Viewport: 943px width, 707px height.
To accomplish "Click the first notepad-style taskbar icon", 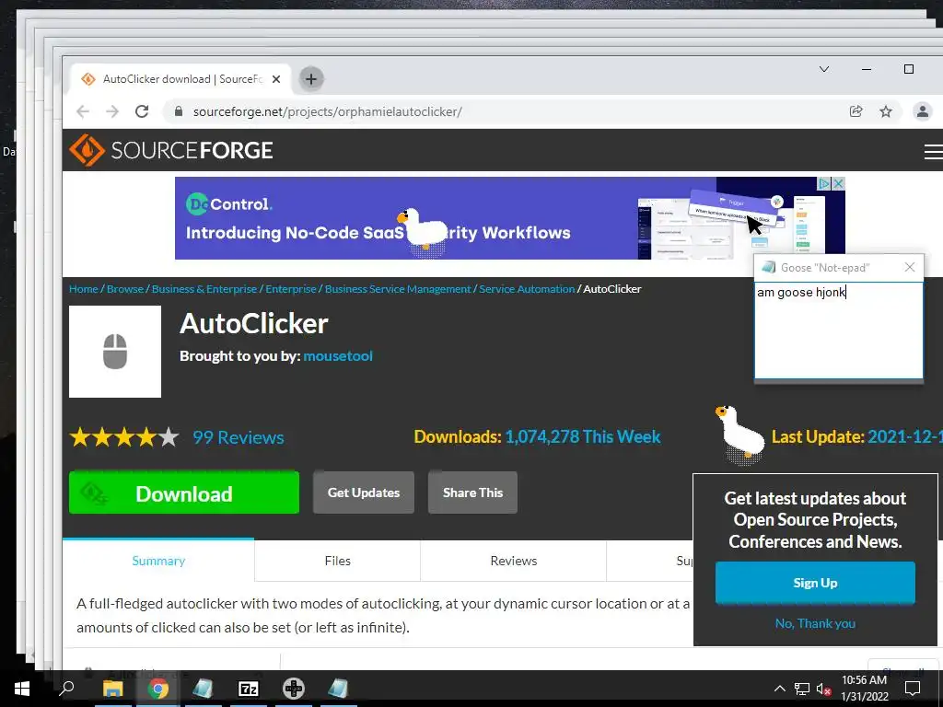I will pos(203,689).
